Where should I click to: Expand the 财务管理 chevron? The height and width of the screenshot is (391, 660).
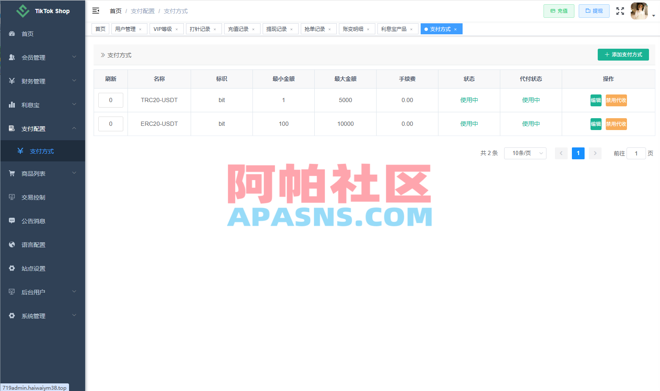[74, 80]
